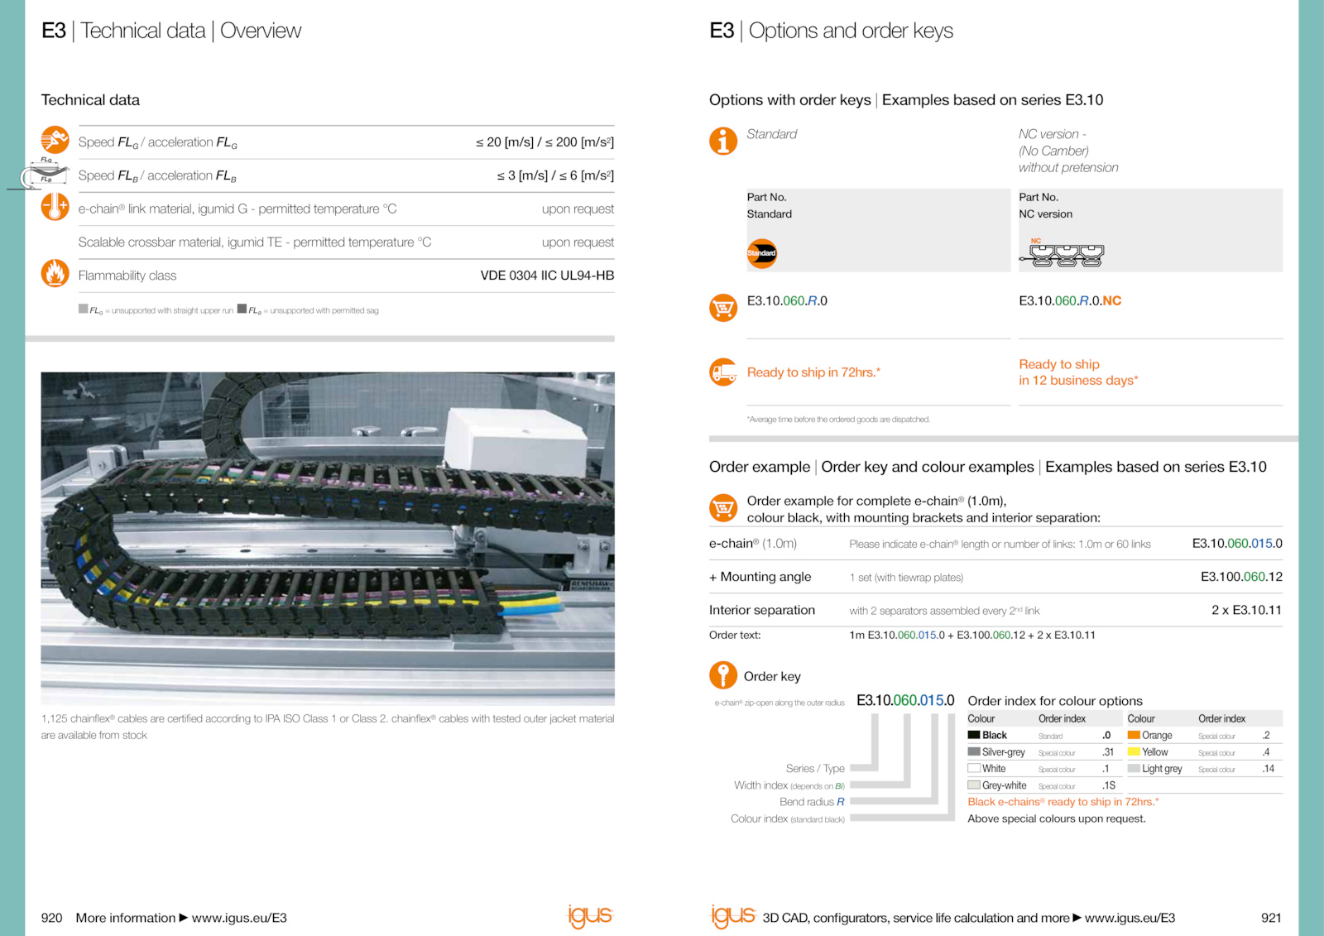Click '2 x E3.10.11' interior separation value

tap(1246, 610)
